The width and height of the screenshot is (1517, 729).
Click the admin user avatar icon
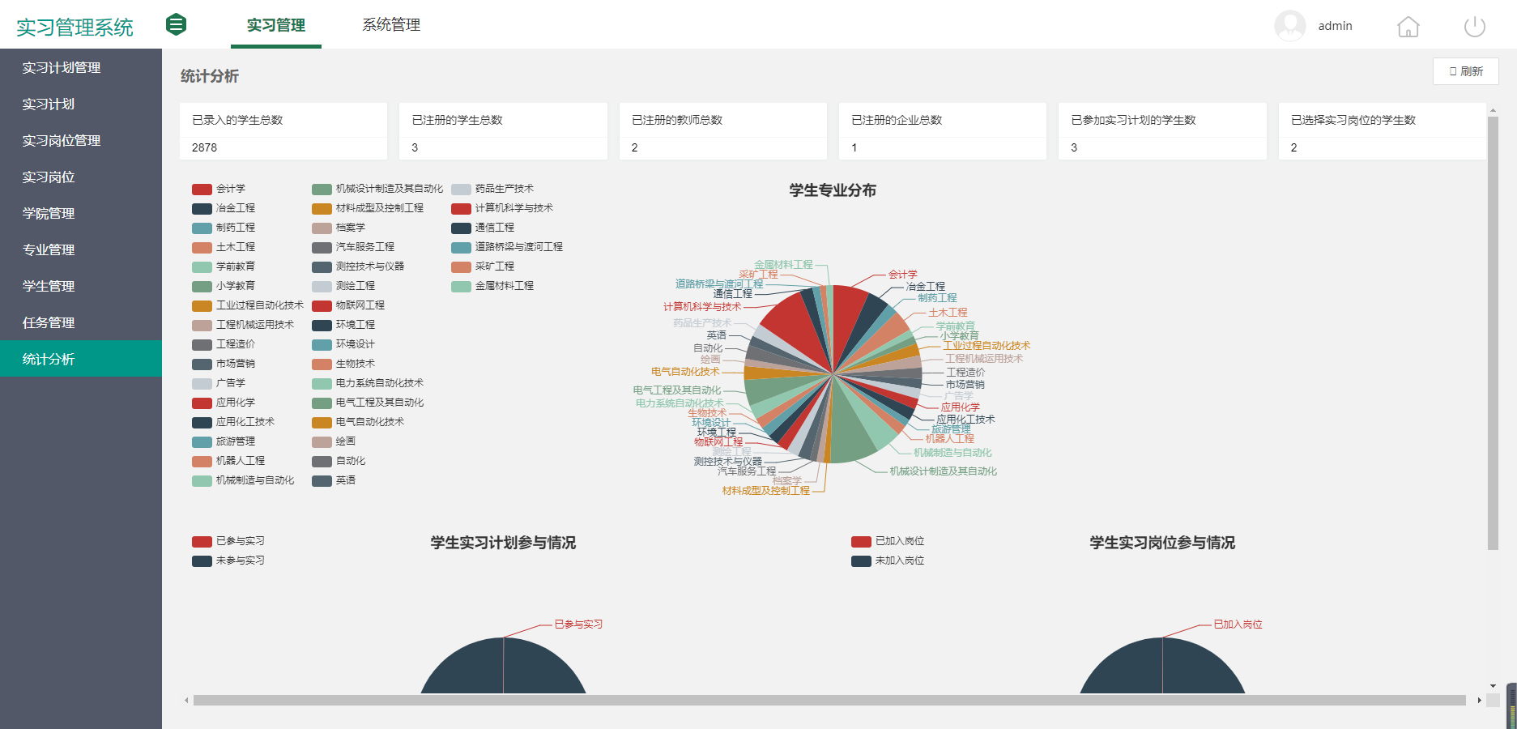coord(1289,25)
